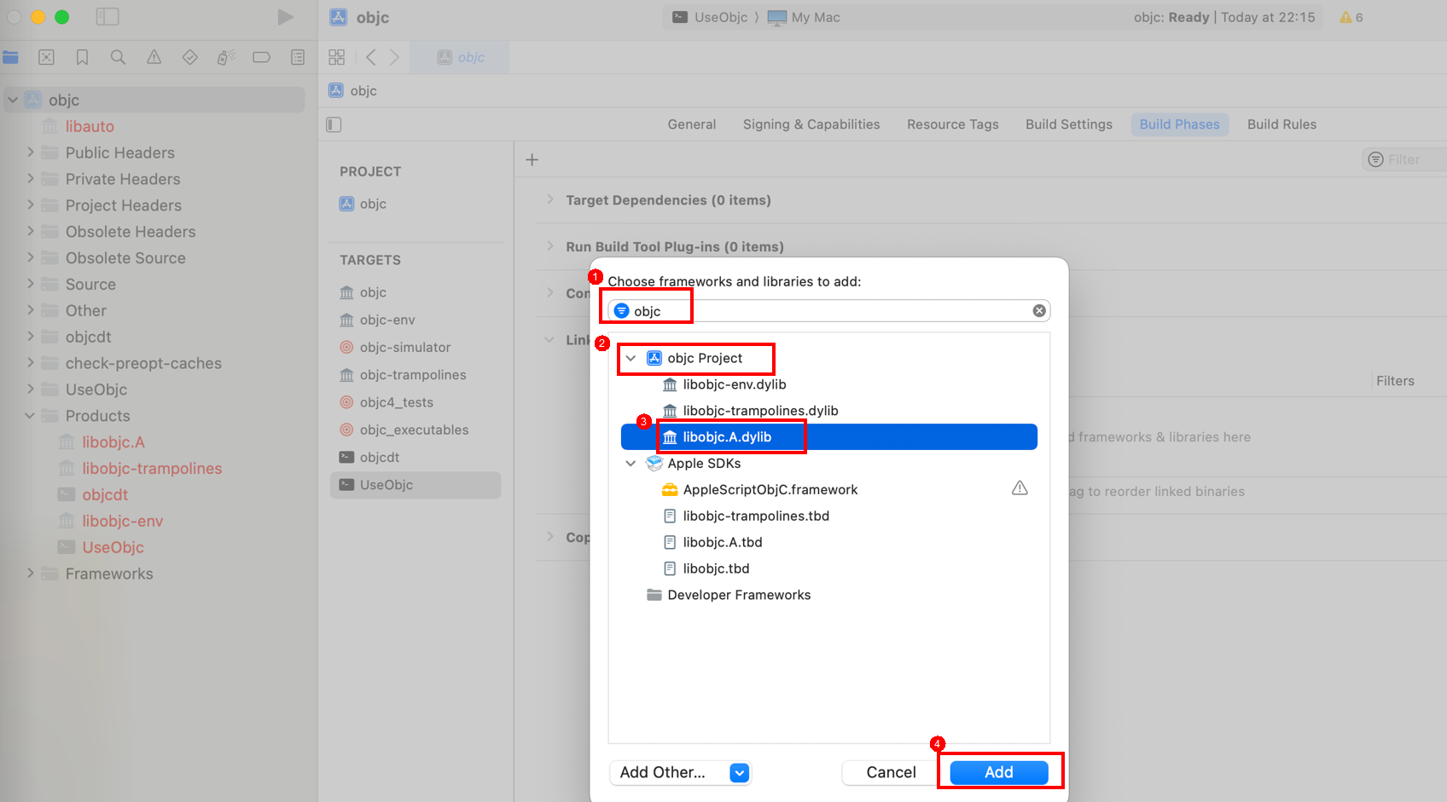Open the Bookmark navigator icon
This screenshot has height=802, width=1447.
click(82, 57)
